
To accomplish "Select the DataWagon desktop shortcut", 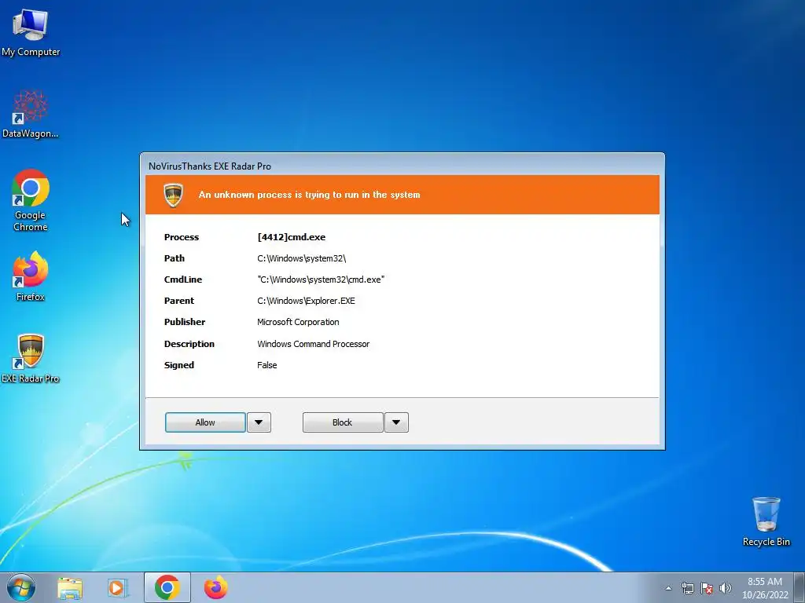I will tap(31, 115).
